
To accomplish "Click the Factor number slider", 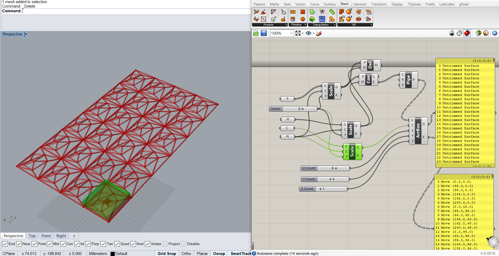I will point(293,109).
